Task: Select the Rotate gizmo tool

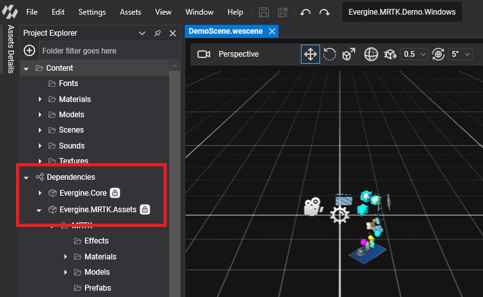Action: [x=330, y=54]
